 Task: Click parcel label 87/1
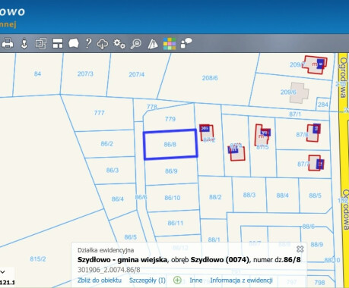295,114
